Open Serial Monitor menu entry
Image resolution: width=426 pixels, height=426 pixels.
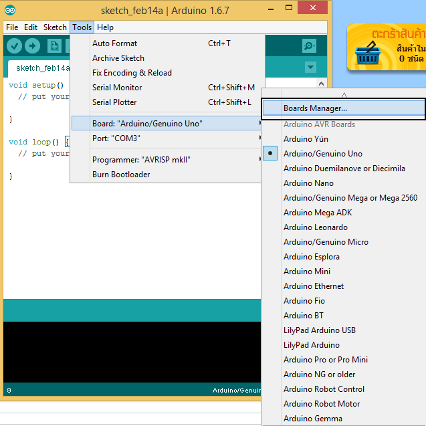168,88
